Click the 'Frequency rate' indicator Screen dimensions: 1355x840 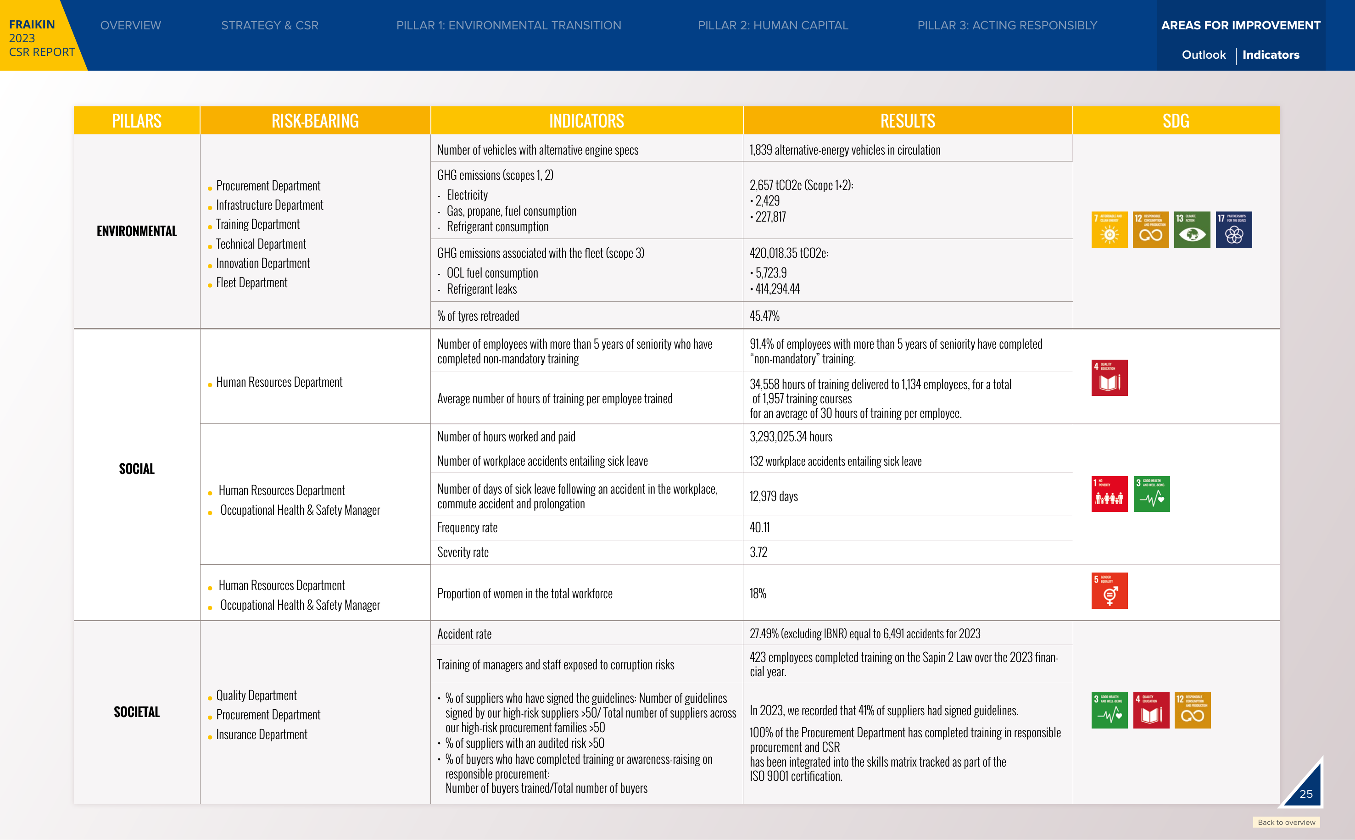point(467,528)
